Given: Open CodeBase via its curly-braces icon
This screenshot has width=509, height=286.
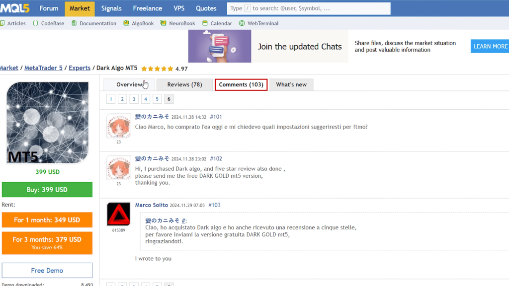Looking at the screenshot, I should pos(36,23).
